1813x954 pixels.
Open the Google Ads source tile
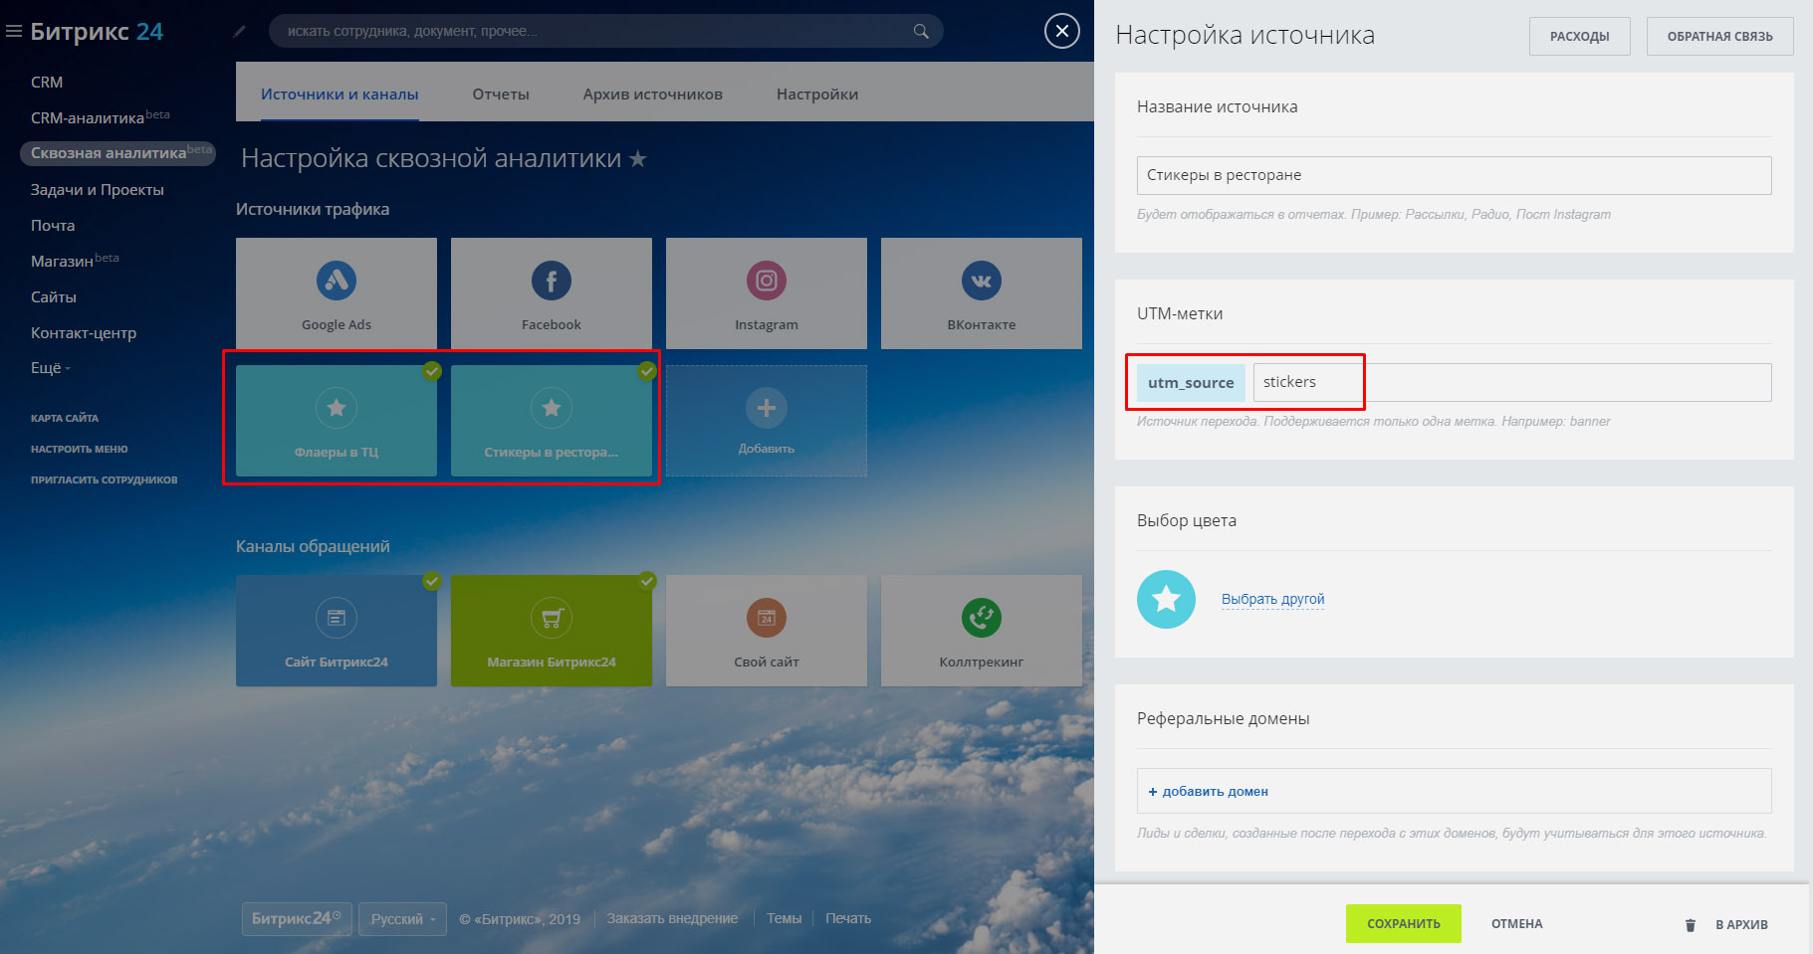(x=337, y=293)
